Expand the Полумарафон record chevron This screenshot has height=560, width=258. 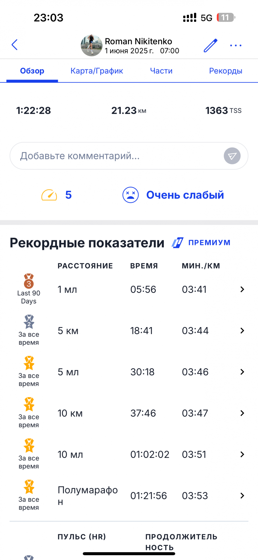242,496
